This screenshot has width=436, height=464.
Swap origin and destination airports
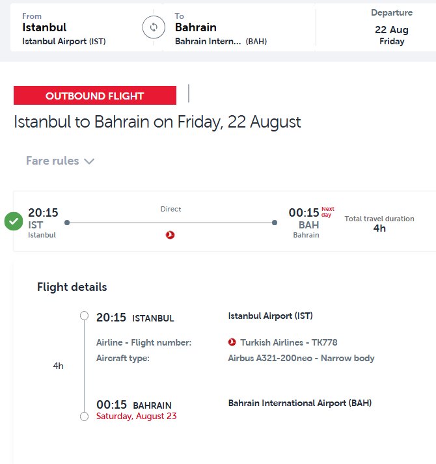[x=154, y=27]
